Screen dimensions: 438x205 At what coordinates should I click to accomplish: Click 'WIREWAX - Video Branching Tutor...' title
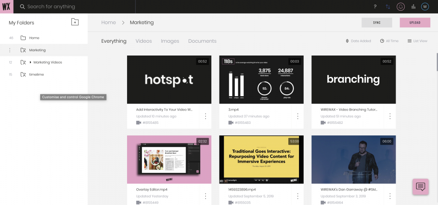349,110
